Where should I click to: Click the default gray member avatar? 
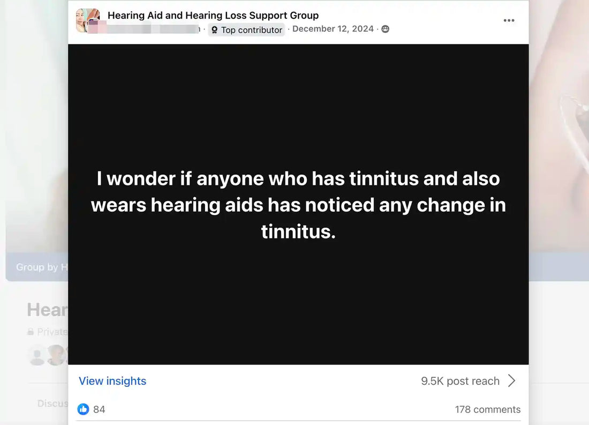[x=37, y=355]
